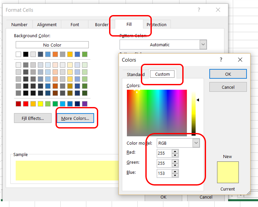Decrease the Red value with down arrow

(x=175, y=155)
